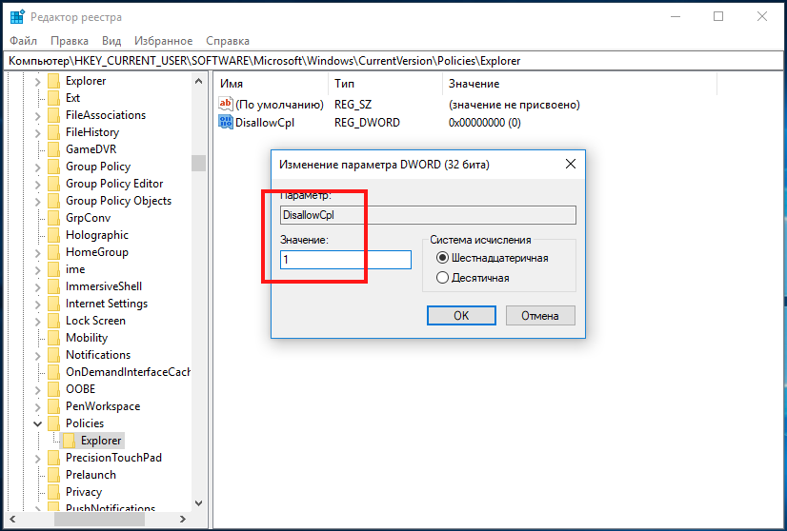This screenshot has height=531, width=787.
Task: Expand the top Explorer tree node
Action: tap(38, 81)
